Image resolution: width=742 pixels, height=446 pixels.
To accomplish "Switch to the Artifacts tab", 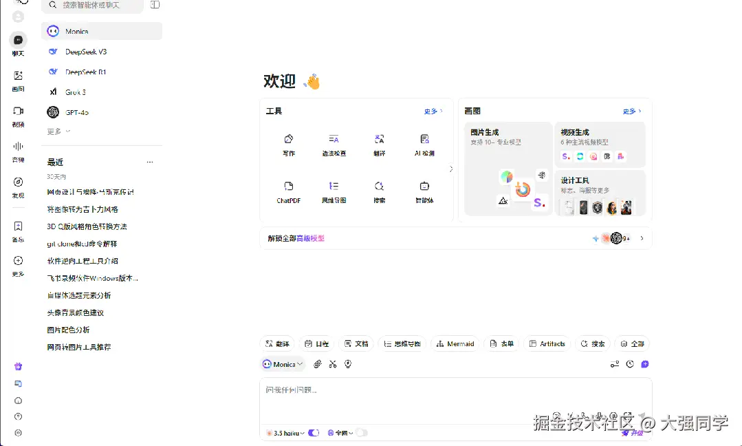I will point(547,343).
